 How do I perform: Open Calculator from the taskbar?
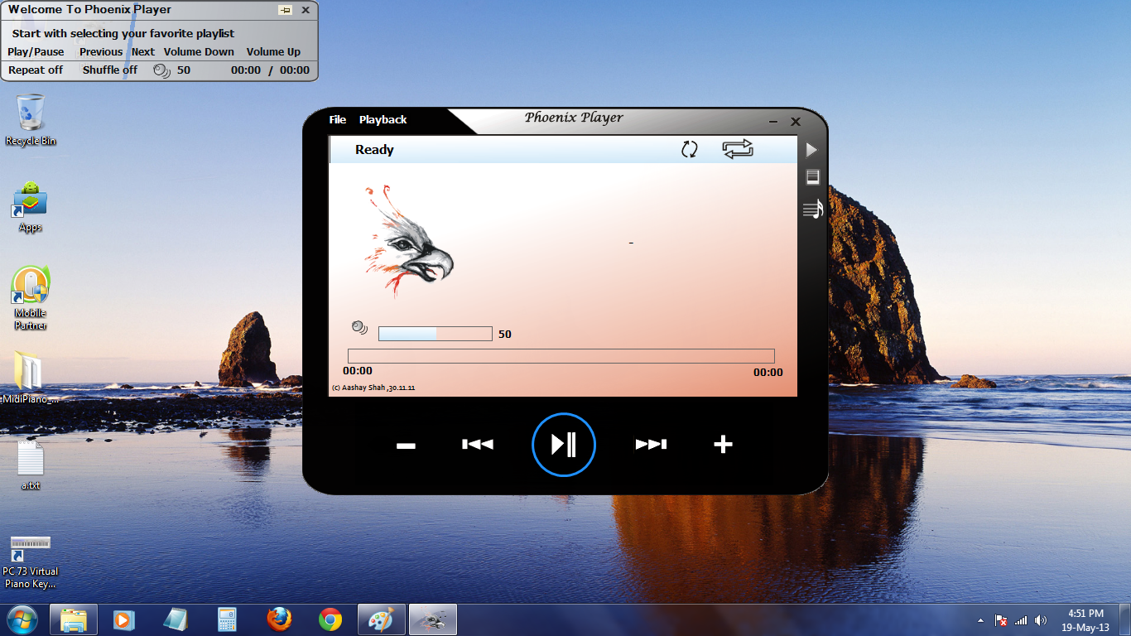(227, 619)
